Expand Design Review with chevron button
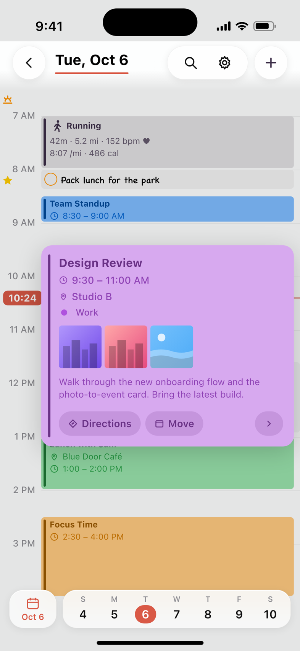300x651 pixels. pos(269,424)
